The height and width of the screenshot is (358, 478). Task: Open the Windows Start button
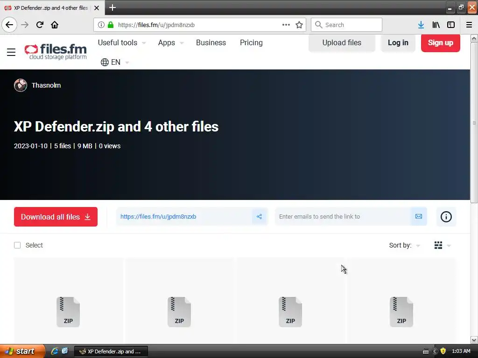22,351
